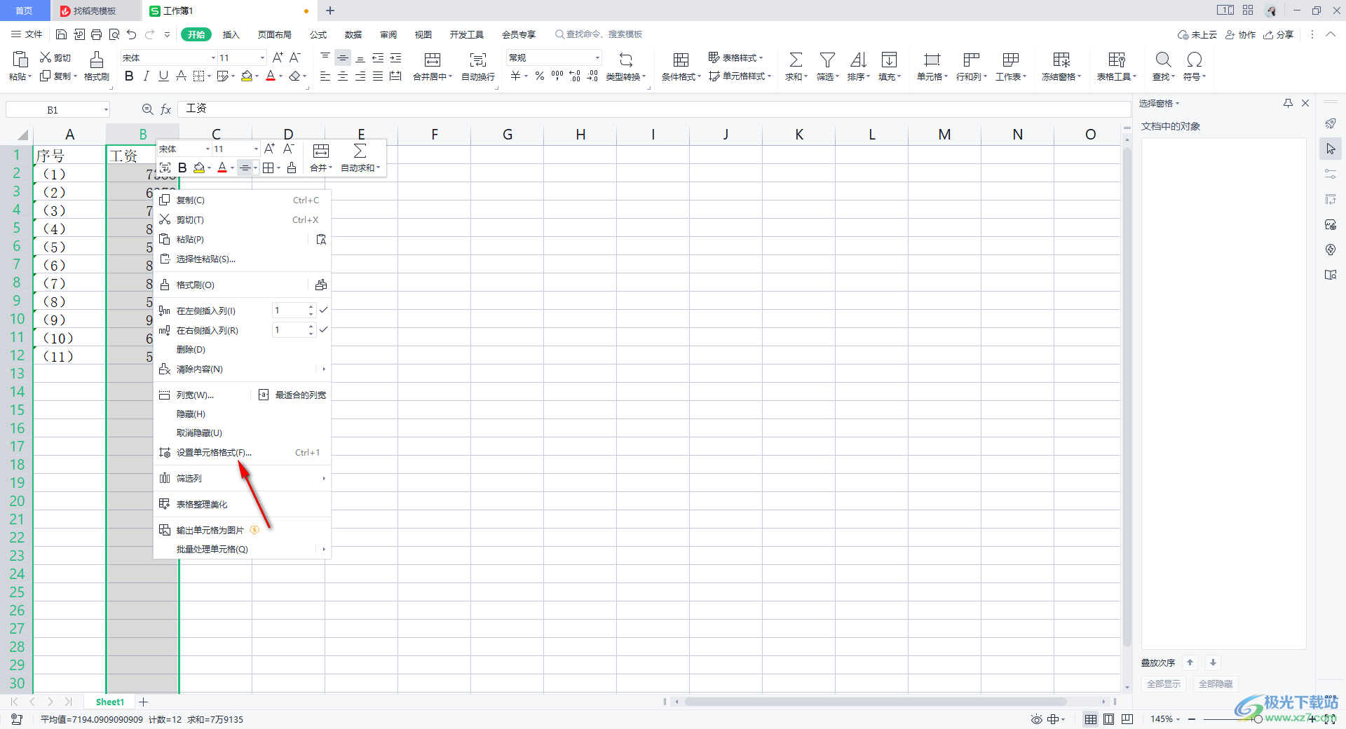Open the mini toolbar font size dropdown
1346x729 pixels.
point(256,149)
